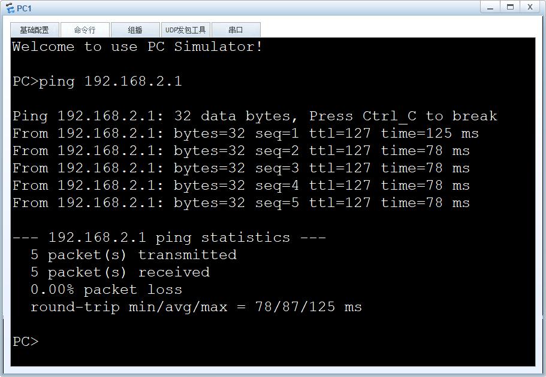Select the 组播 tab
The image size is (546, 377).
(135, 30)
